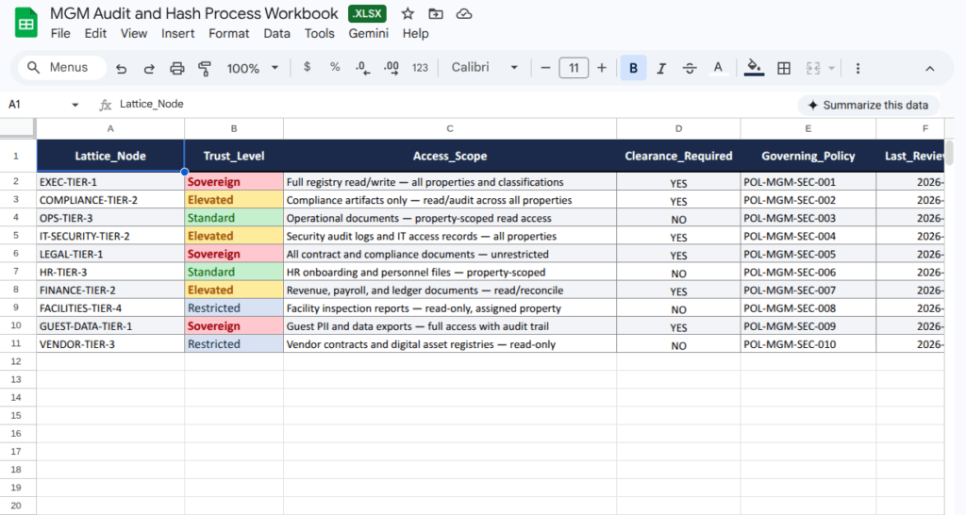Click the undo arrow icon
966x515 pixels.
click(x=121, y=68)
